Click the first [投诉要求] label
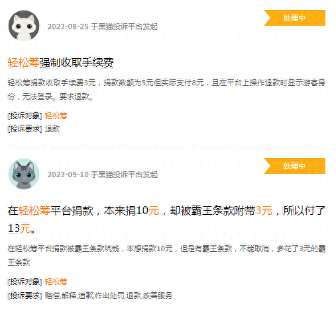The width and height of the screenshot is (336, 312). (x=25, y=129)
